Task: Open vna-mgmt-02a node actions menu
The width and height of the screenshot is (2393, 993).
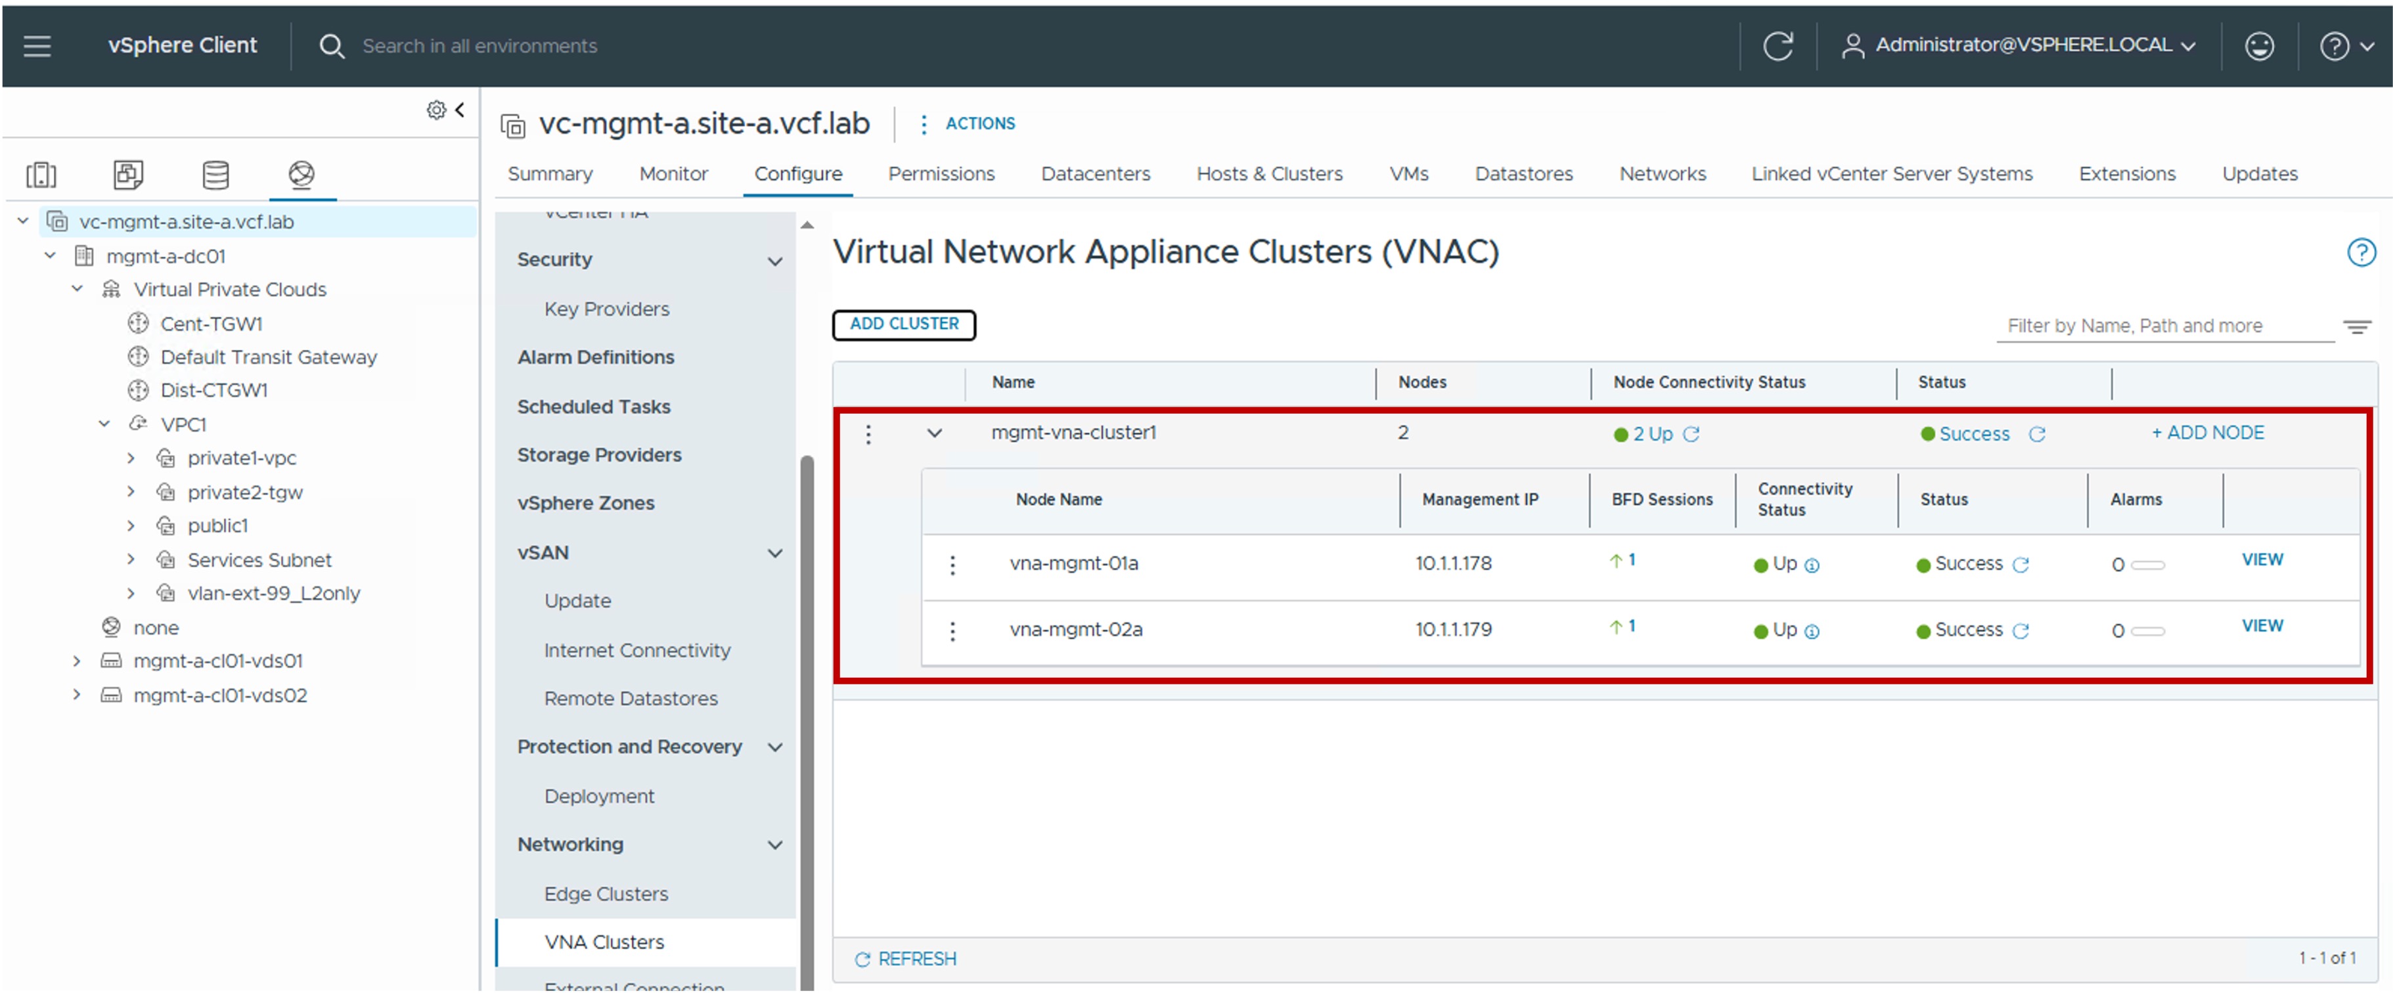Action: pyautogui.click(x=952, y=630)
